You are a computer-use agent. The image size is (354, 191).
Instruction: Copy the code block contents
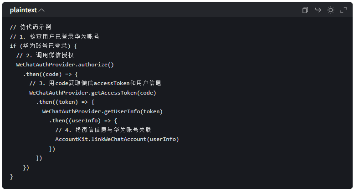[x=305, y=10]
